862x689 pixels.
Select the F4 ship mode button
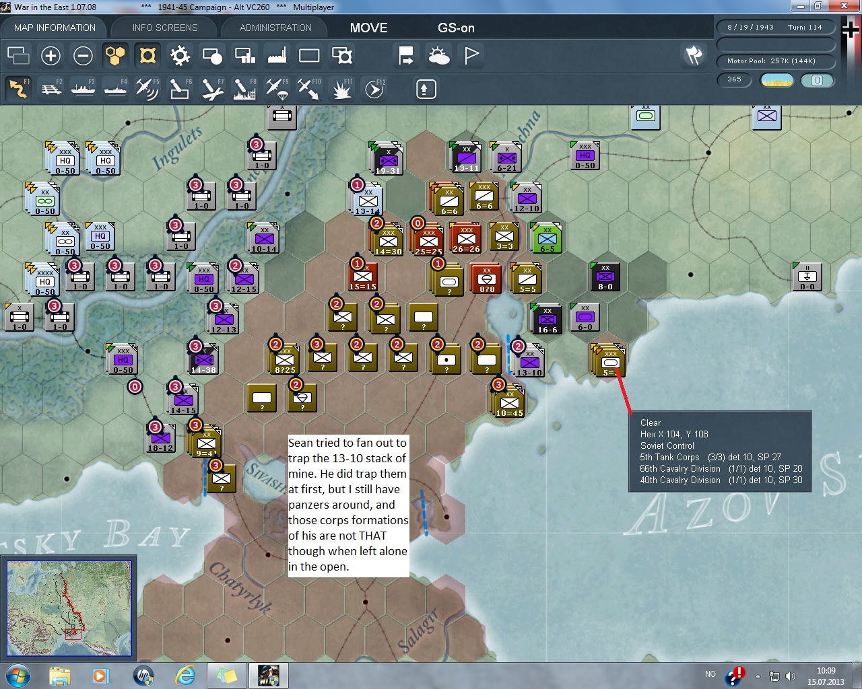click(x=115, y=89)
